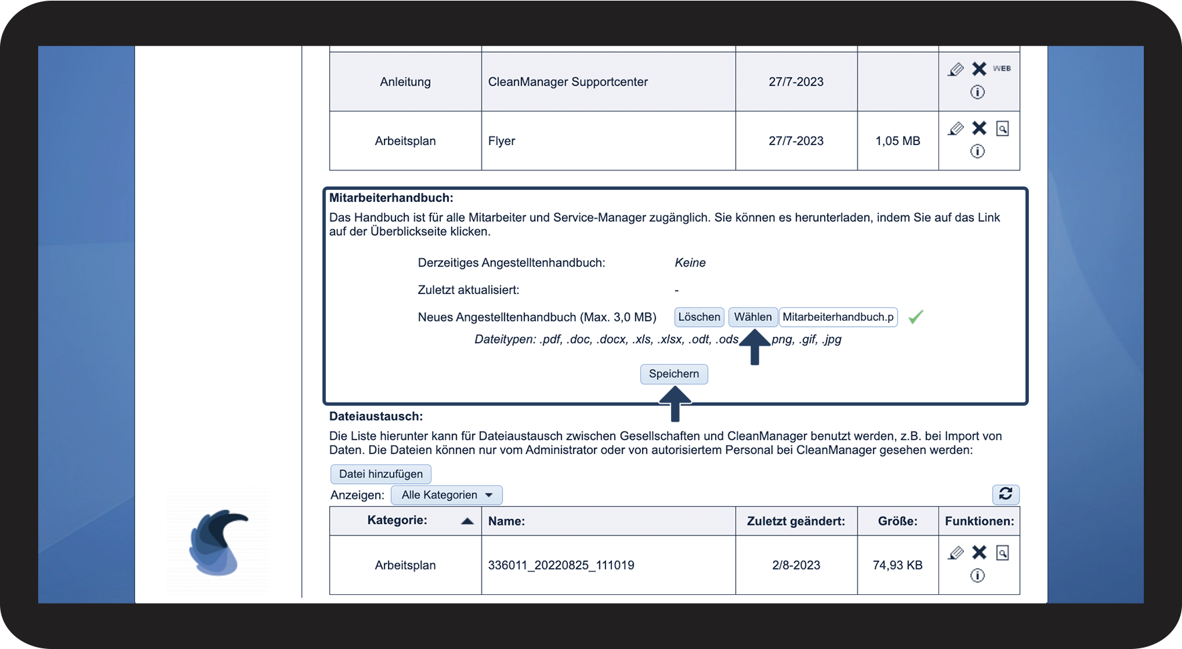Preview the Flyer document with magnifier icon
Image resolution: width=1182 pixels, height=649 pixels.
click(x=1002, y=128)
